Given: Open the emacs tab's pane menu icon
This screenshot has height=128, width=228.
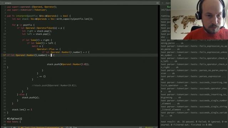Looking at the screenshot, I should pos(157,3).
